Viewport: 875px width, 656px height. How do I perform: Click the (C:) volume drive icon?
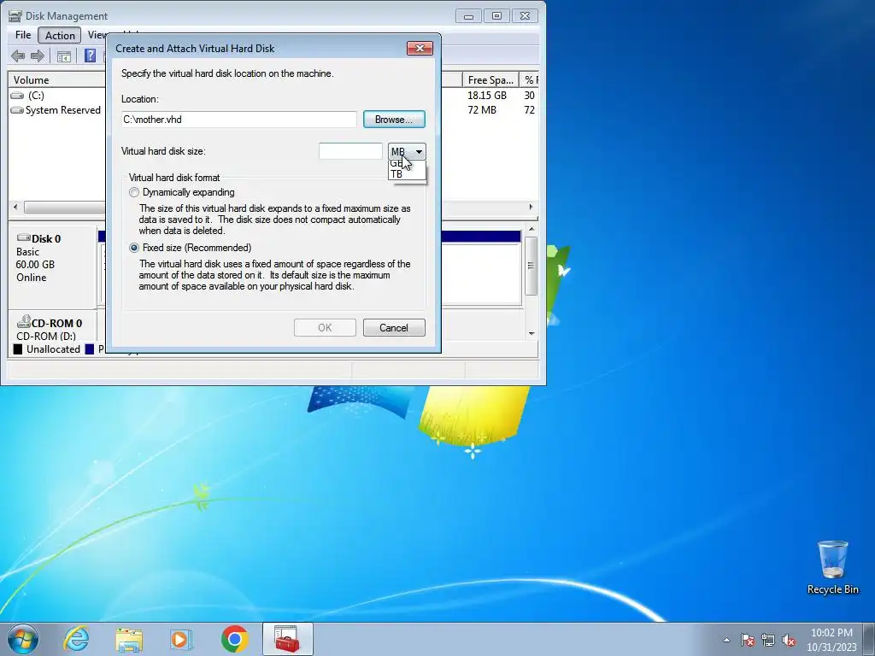click(18, 96)
